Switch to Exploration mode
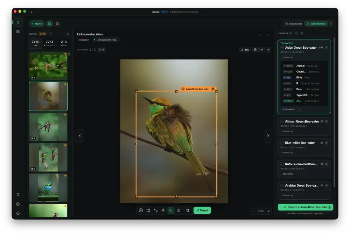The image size is (350, 235). click(x=294, y=24)
